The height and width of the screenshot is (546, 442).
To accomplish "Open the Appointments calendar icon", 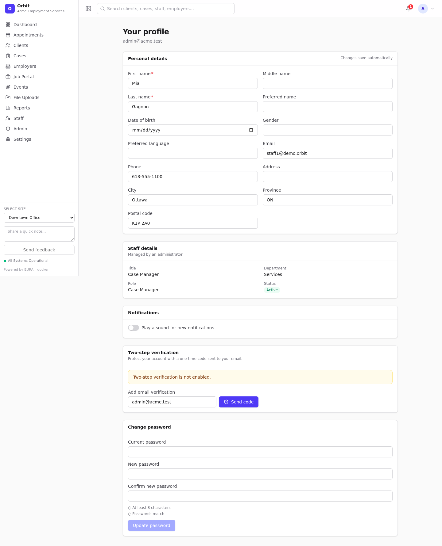I will (x=8, y=35).
